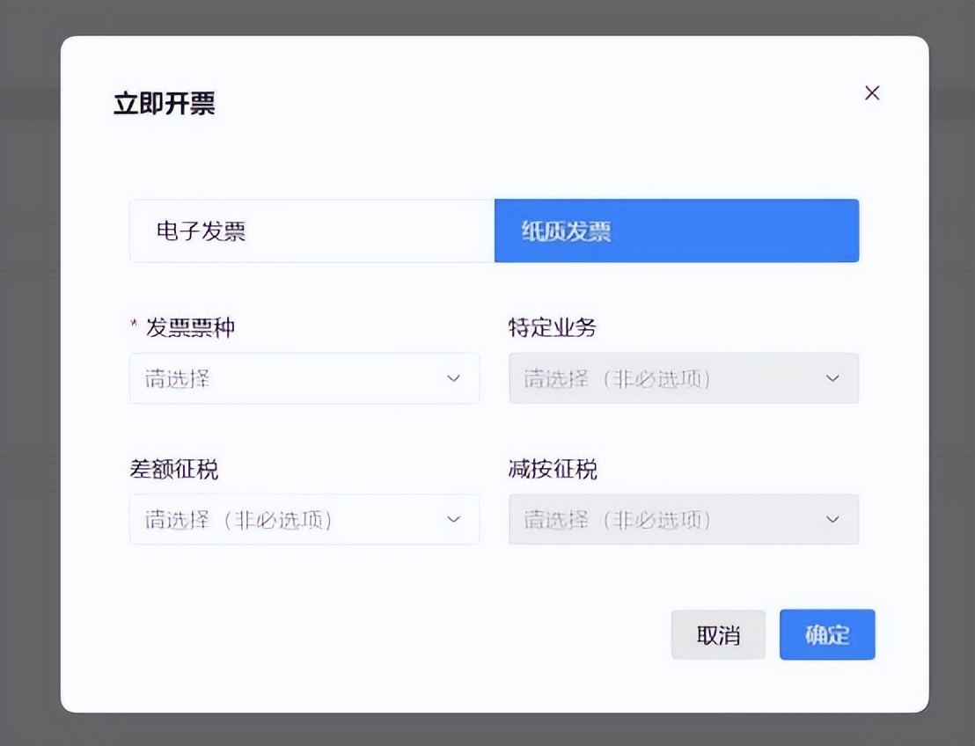Click the arrow icon on 差额征税 selector

coord(453,520)
